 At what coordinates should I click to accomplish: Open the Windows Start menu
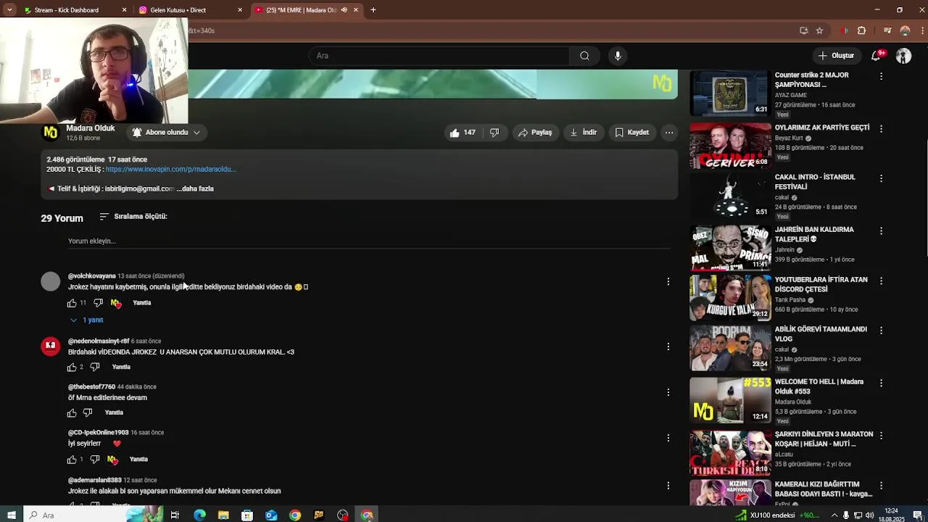click(x=11, y=515)
